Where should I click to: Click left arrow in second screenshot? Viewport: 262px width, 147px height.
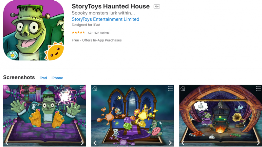pyautogui.click(x=95, y=143)
